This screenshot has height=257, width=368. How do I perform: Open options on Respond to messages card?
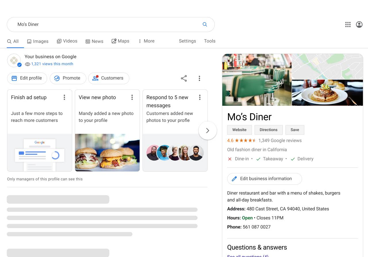point(200,97)
